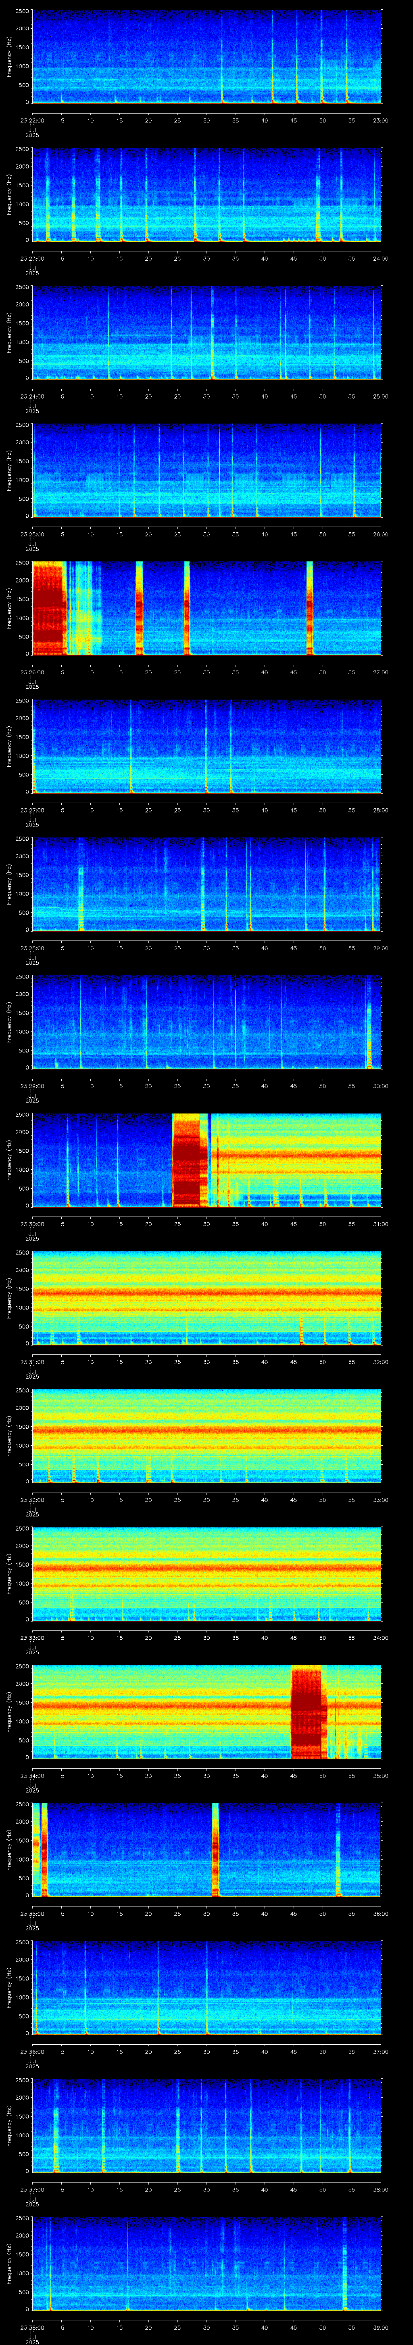Click the 23:30:00 start time label
Image resolution: width=413 pixels, height=2345 pixels.
coord(32,1223)
